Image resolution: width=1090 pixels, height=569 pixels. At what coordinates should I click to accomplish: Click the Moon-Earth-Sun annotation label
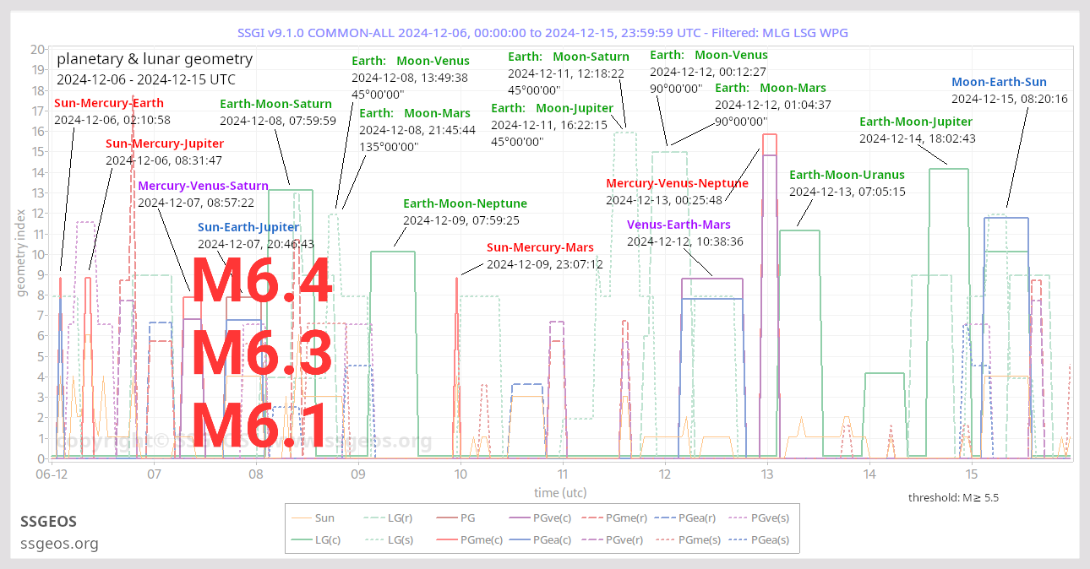pyautogui.click(x=1000, y=82)
